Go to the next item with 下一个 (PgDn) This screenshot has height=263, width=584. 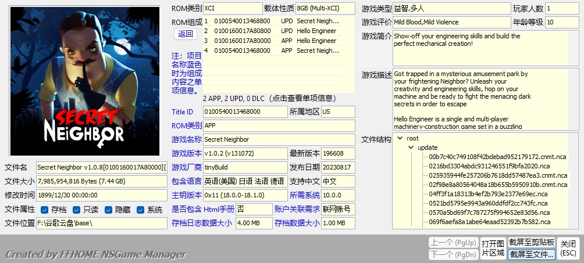tap(451, 254)
